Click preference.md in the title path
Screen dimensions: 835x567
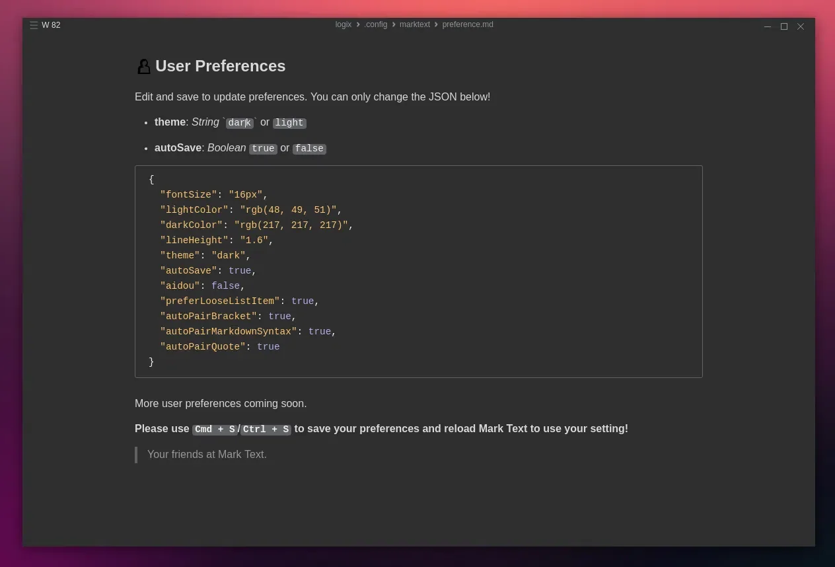click(x=468, y=24)
